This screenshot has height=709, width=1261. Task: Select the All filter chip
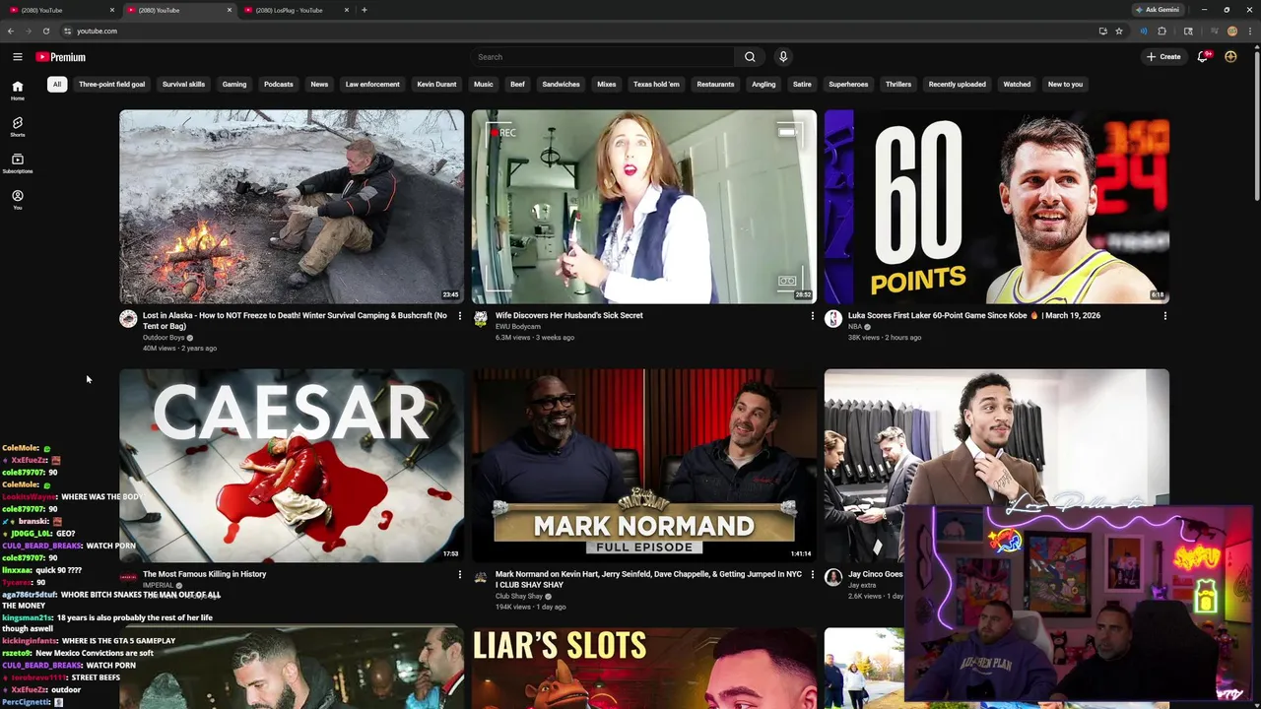(57, 84)
